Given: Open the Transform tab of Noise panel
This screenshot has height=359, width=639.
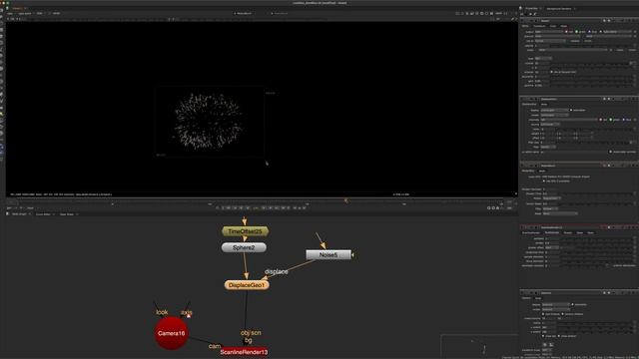Looking at the screenshot, I should [539, 26].
